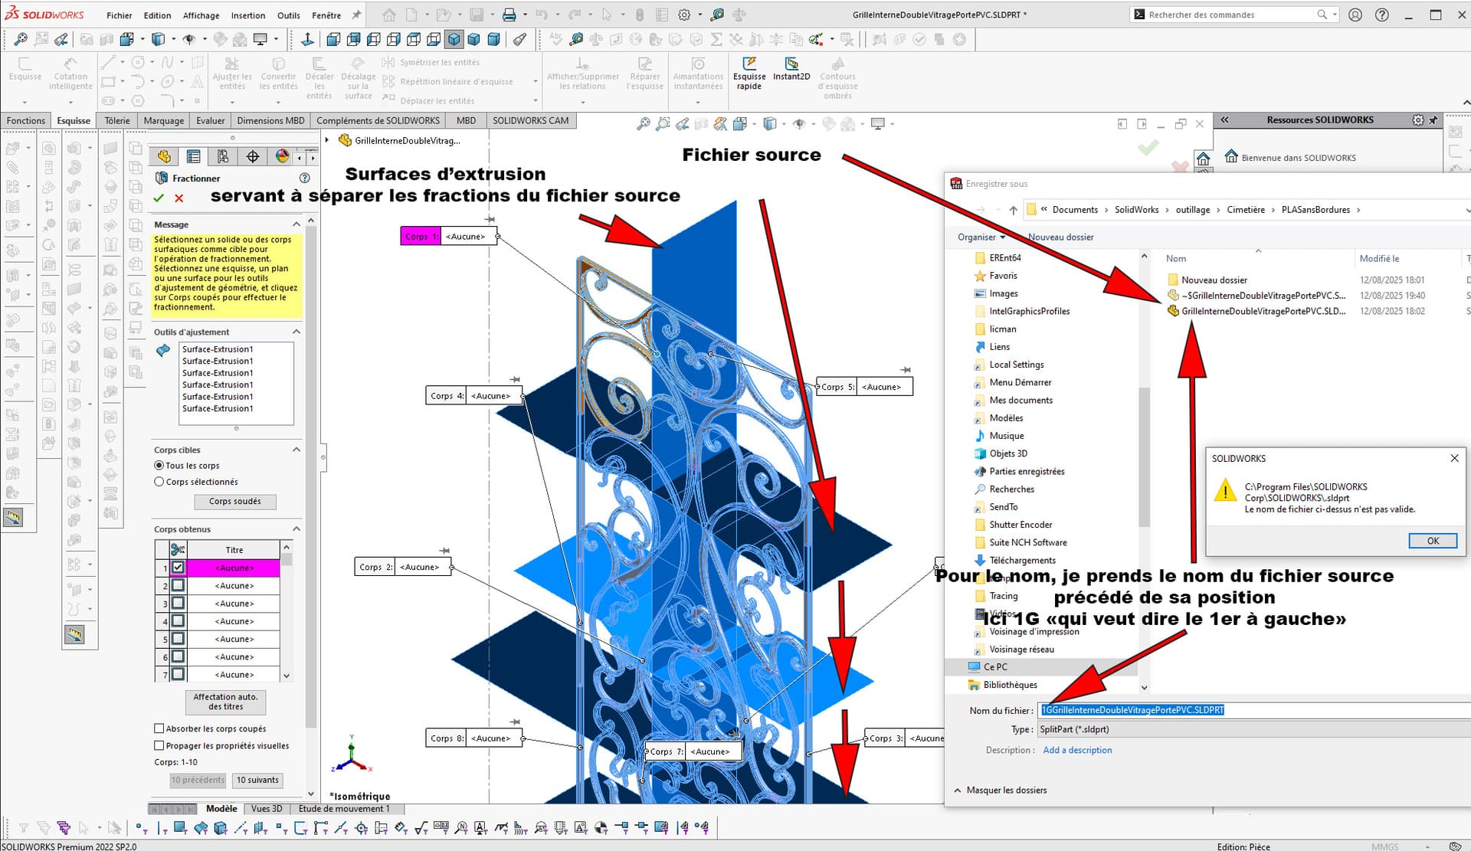Select the shaded with edges display style
The height and width of the screenshot is (851, 1471).
(x=454, y=39)
